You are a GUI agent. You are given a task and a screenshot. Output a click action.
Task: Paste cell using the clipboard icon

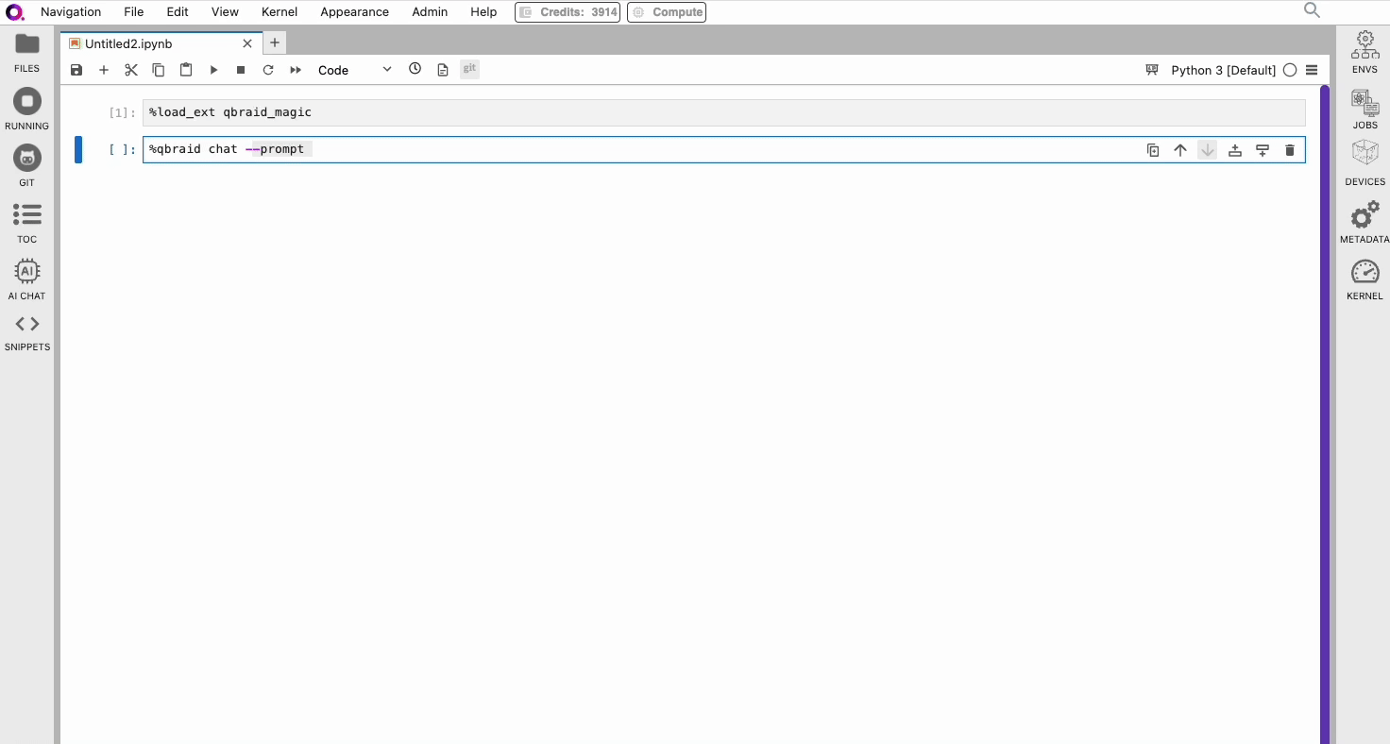point(186,70)
